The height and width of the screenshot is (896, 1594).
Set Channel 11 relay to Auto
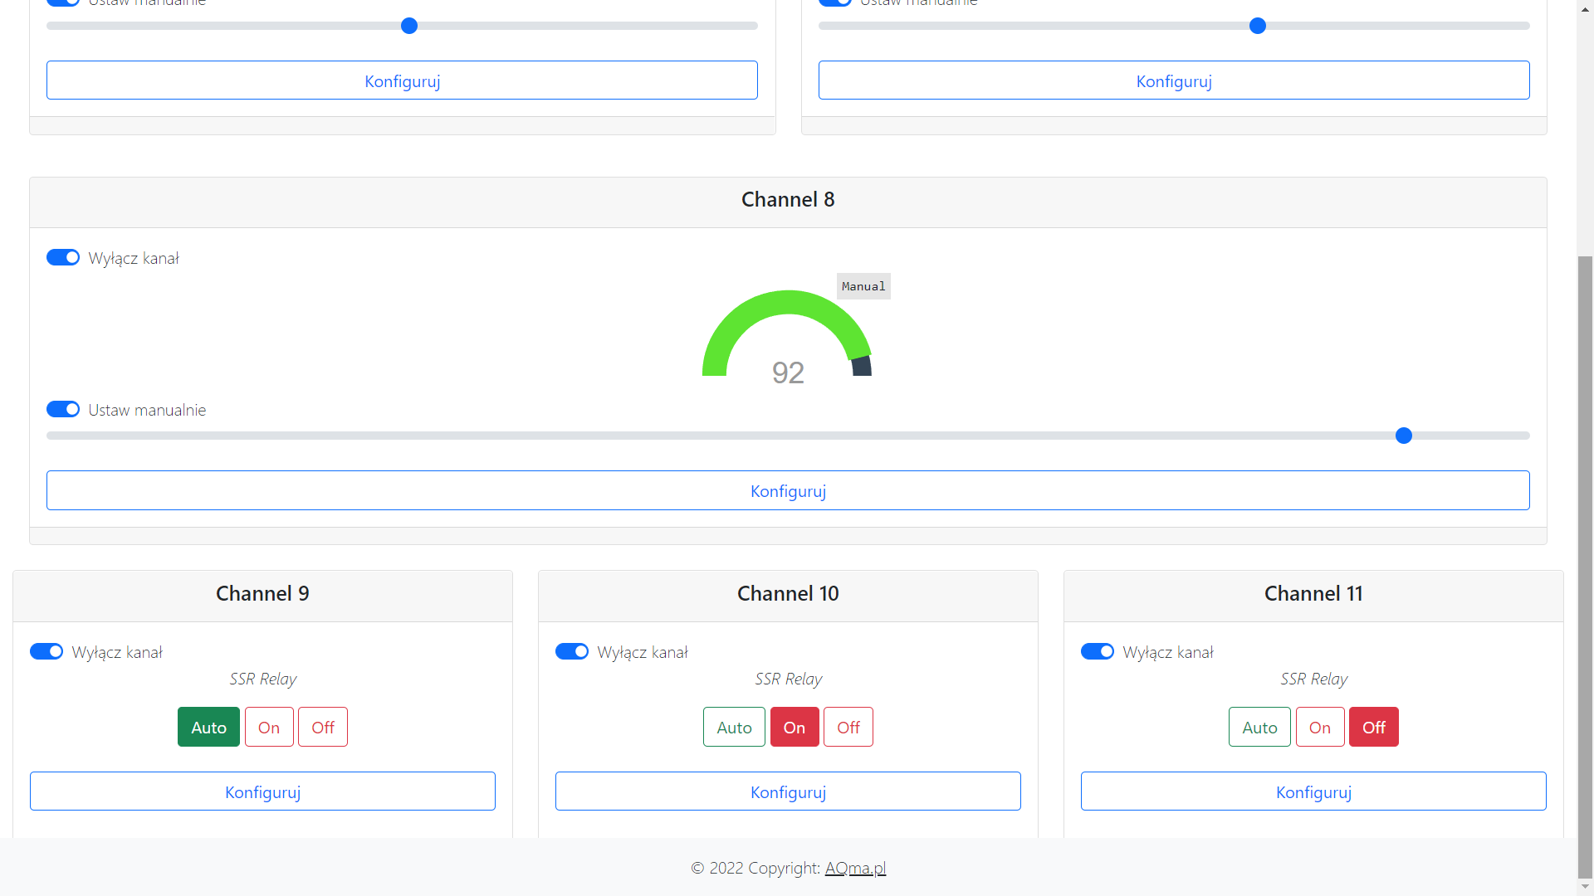pos(1259,728)
